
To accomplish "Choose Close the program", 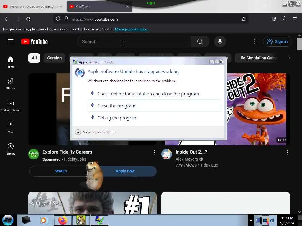I will (x=155, y=106).
